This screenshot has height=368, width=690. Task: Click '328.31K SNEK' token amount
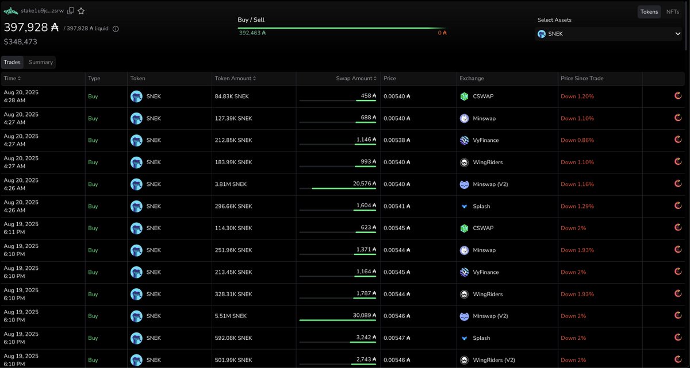click(x=233, y=294)
